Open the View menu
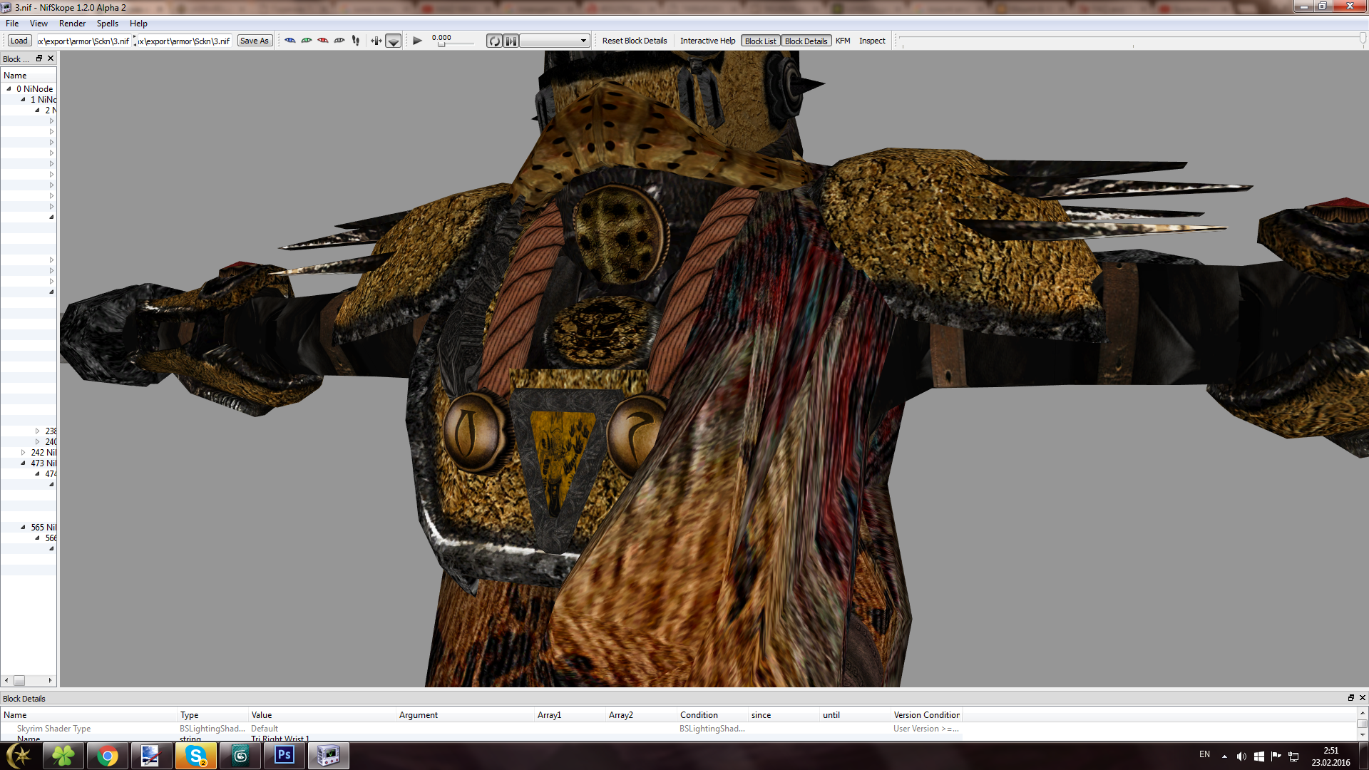Image resolution: width=1369 pixels, height=770 pixels. pyautogui.click(x=39, y=24)
